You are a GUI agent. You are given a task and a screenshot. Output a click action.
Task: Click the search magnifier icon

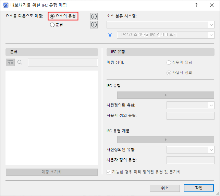point(20,62)
